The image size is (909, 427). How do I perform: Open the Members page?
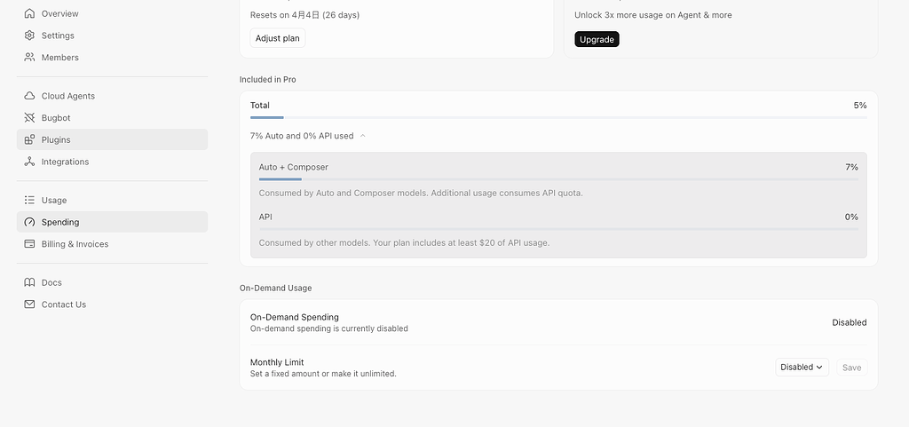(112, 58)
